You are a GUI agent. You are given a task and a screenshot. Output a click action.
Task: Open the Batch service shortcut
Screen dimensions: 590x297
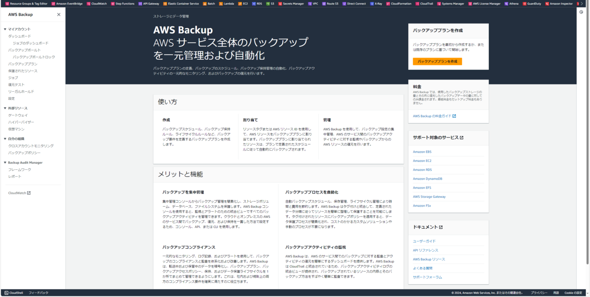[x=209, y=3]
